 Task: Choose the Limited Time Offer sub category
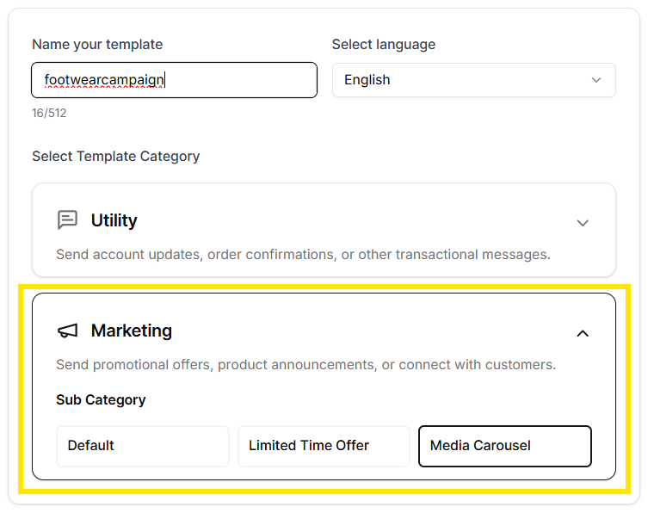324,446
